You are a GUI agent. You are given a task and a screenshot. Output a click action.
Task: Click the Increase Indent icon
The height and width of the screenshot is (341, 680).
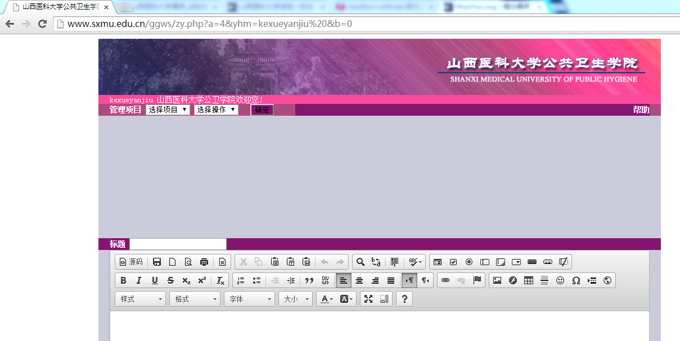click(290, 280)
